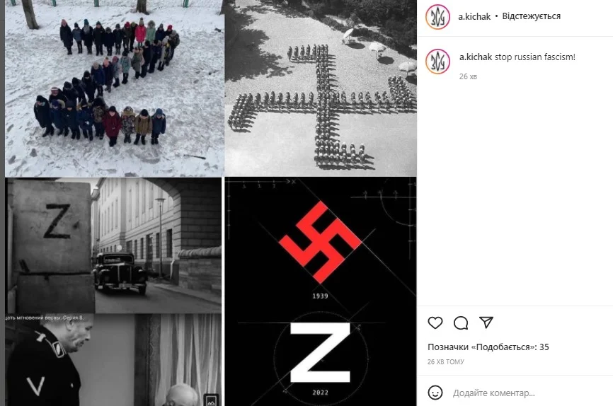Open the a.kichak username in the header

tap(474, 16)
